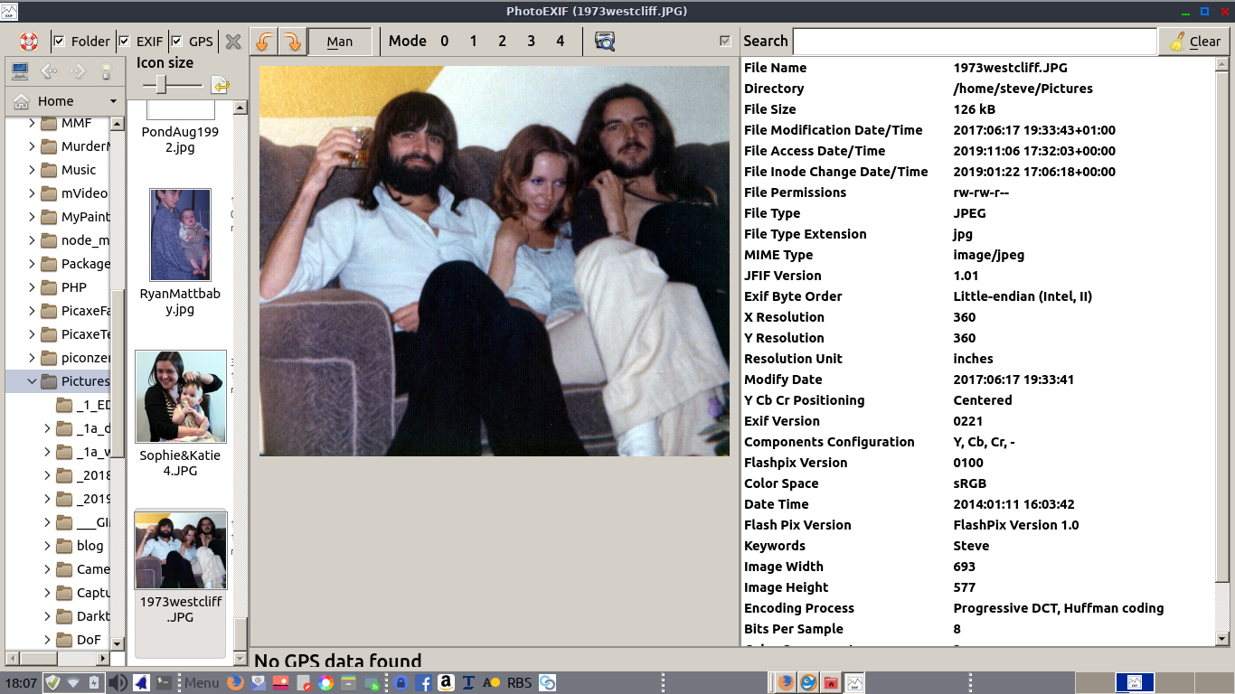Collapse the Pictures folder arrow

point(32,381)
